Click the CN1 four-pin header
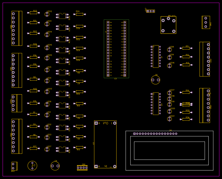Screen dimensions: 222x179 click(82, 168)
